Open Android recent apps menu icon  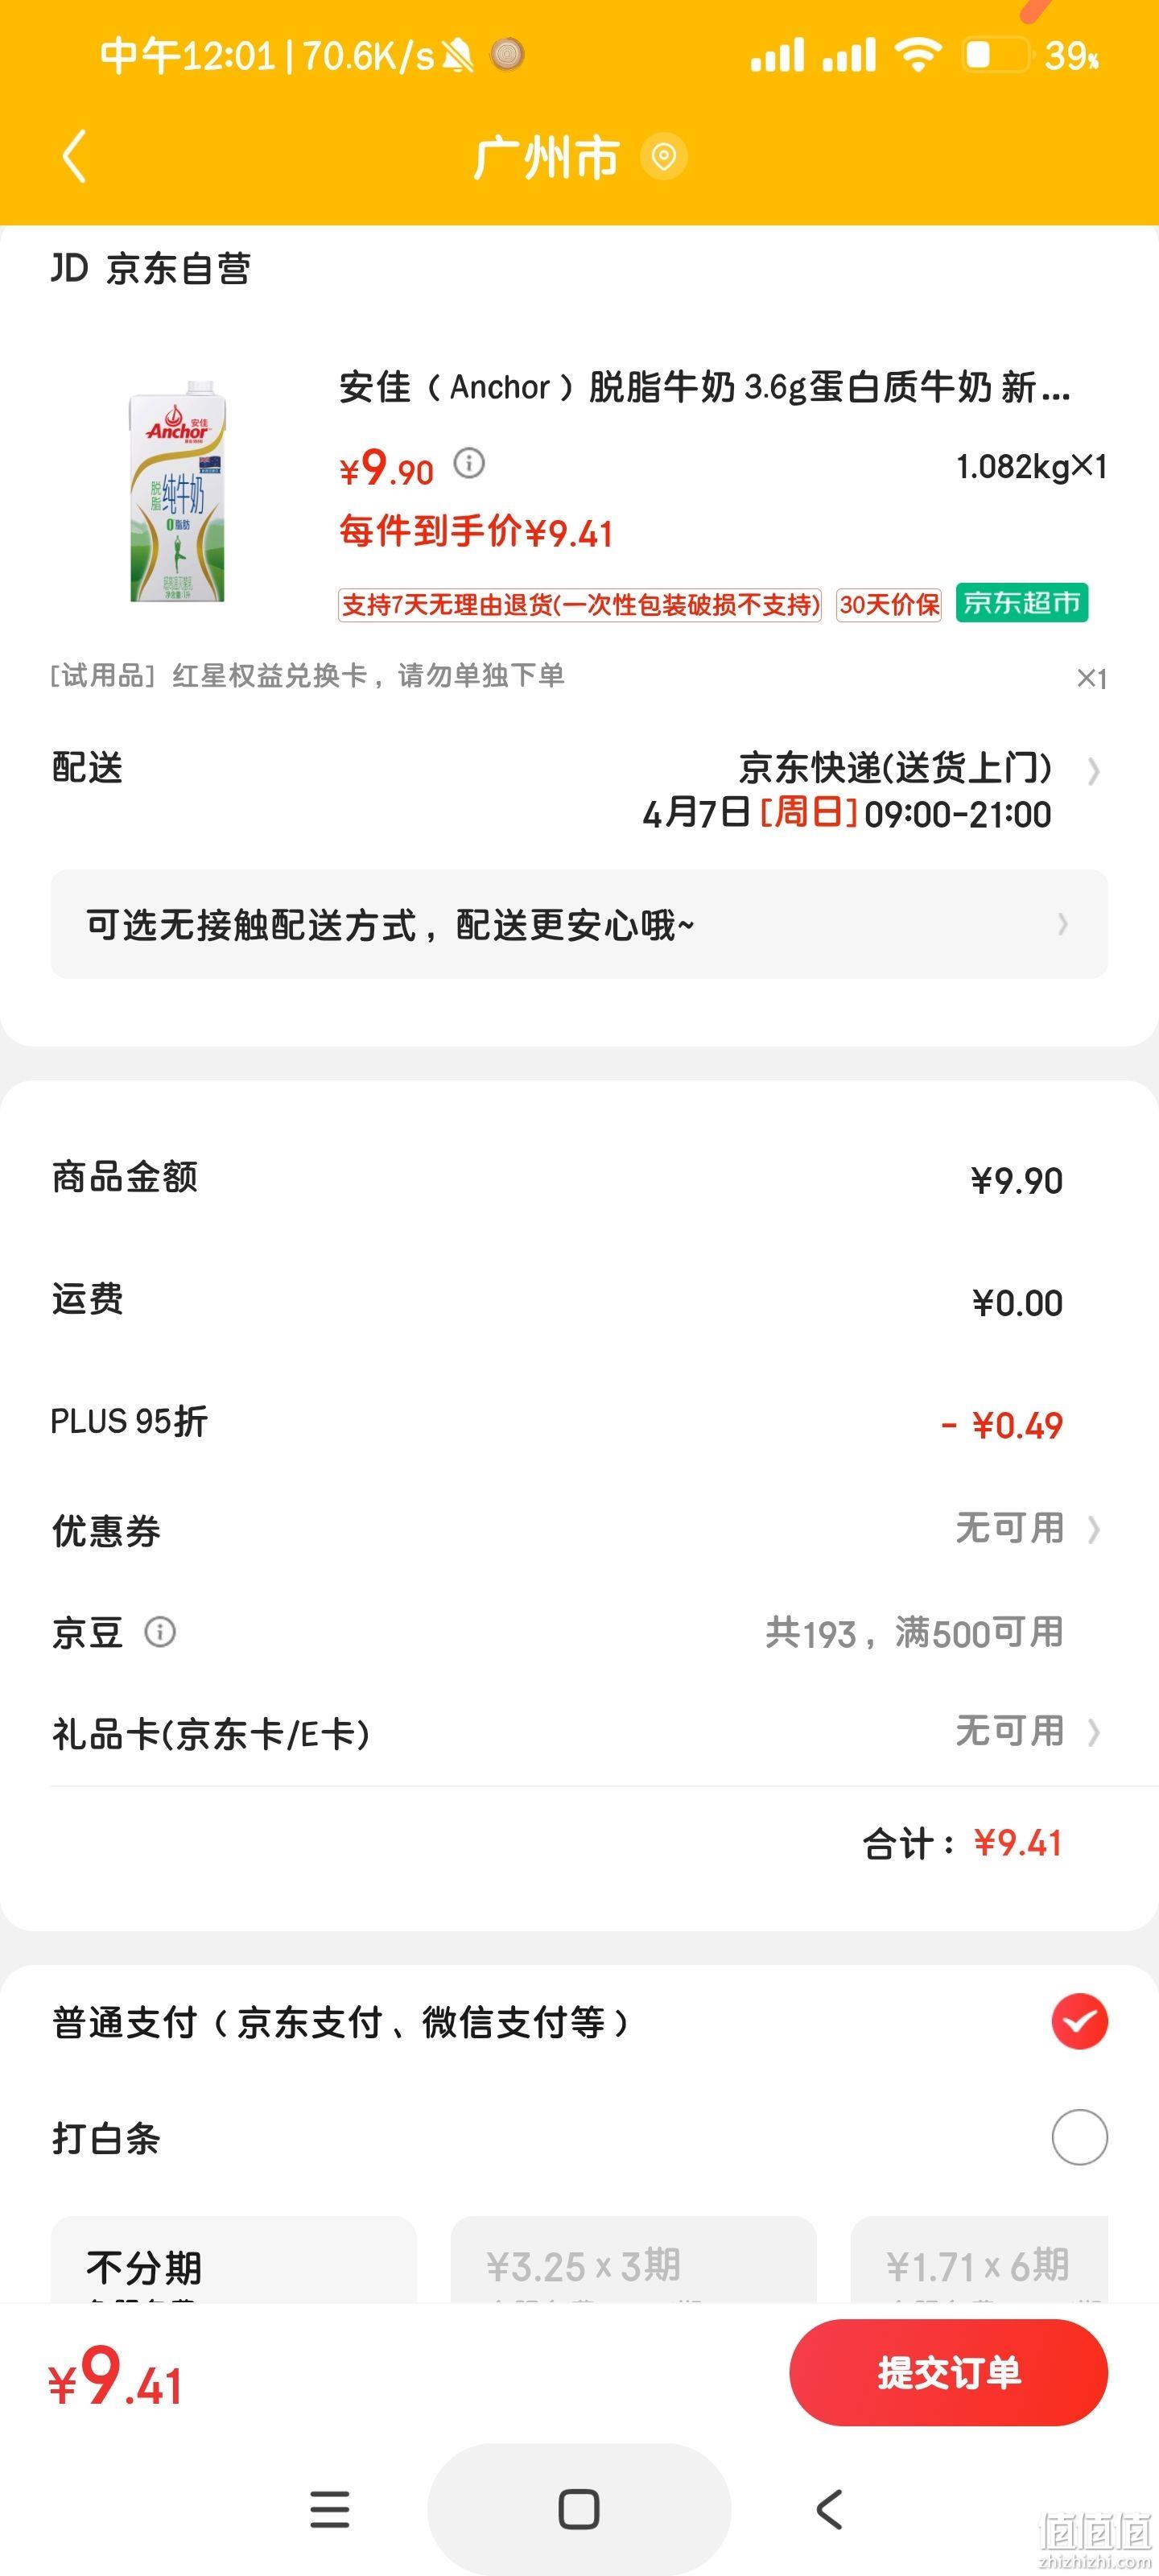coord(329,2509)
